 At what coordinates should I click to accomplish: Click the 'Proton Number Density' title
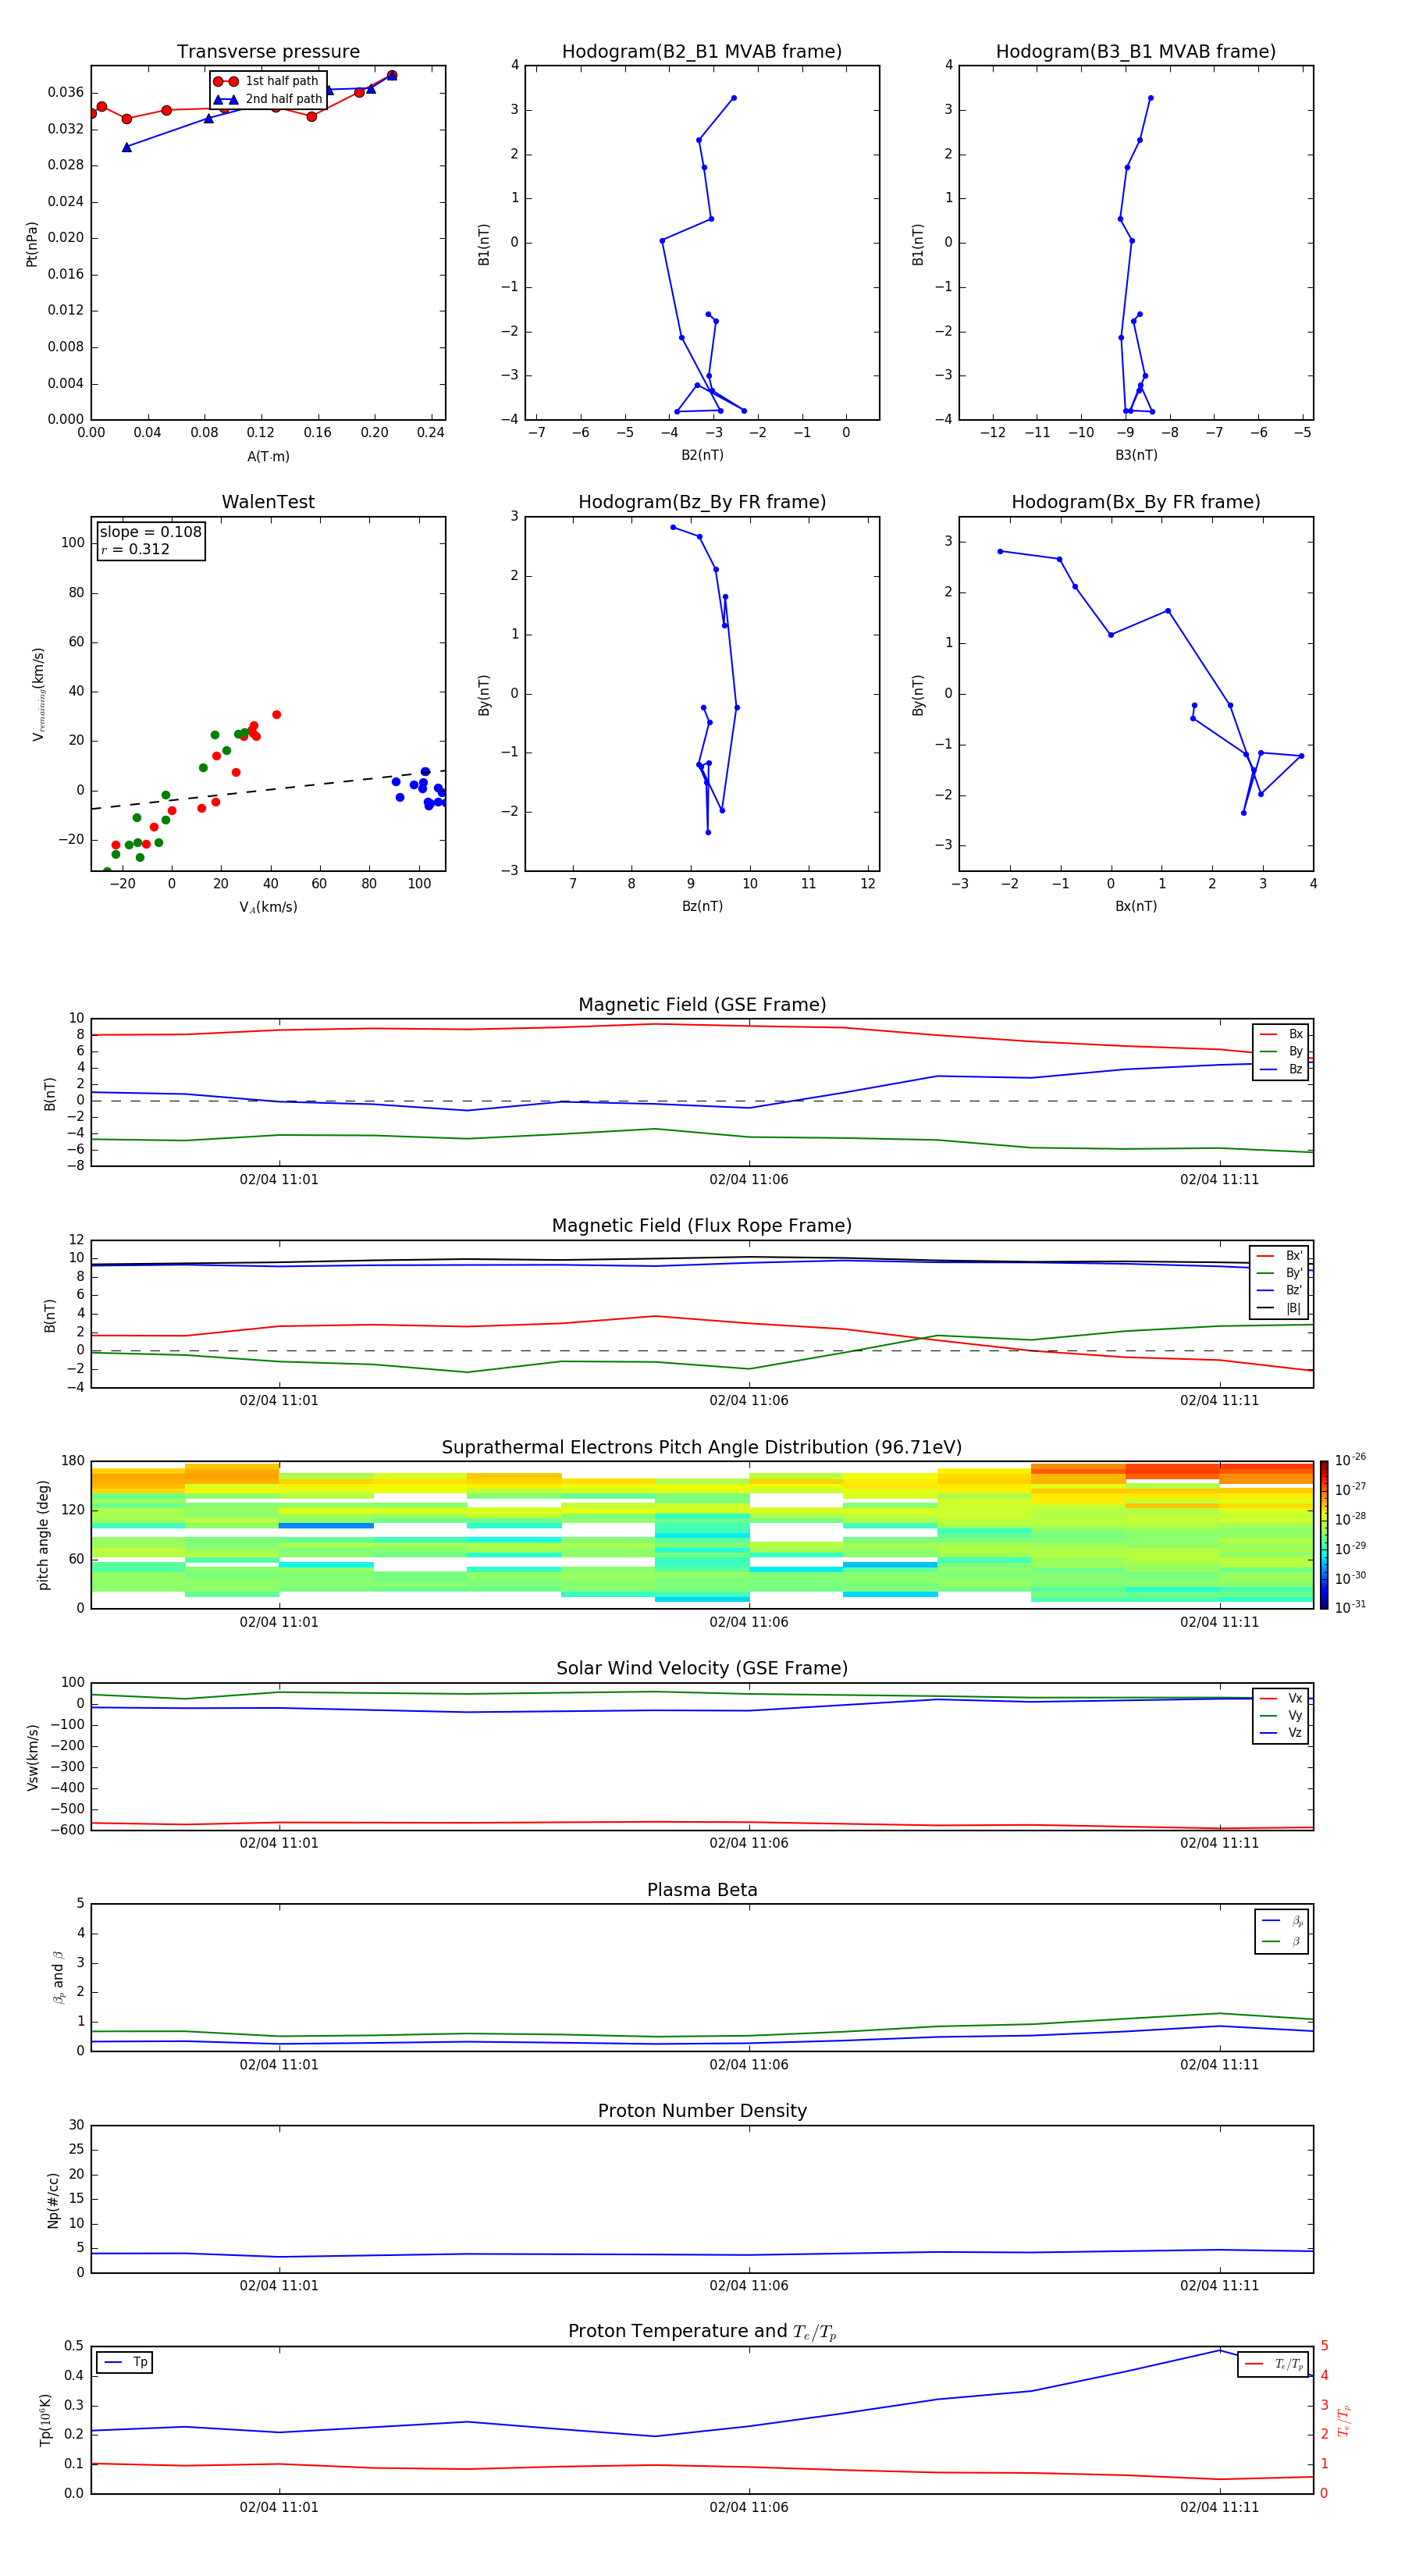tap(702, 2111)
